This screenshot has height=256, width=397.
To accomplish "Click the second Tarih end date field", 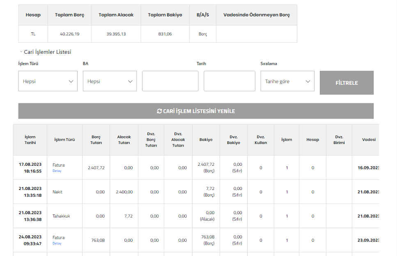I will (x=229, y=81).
